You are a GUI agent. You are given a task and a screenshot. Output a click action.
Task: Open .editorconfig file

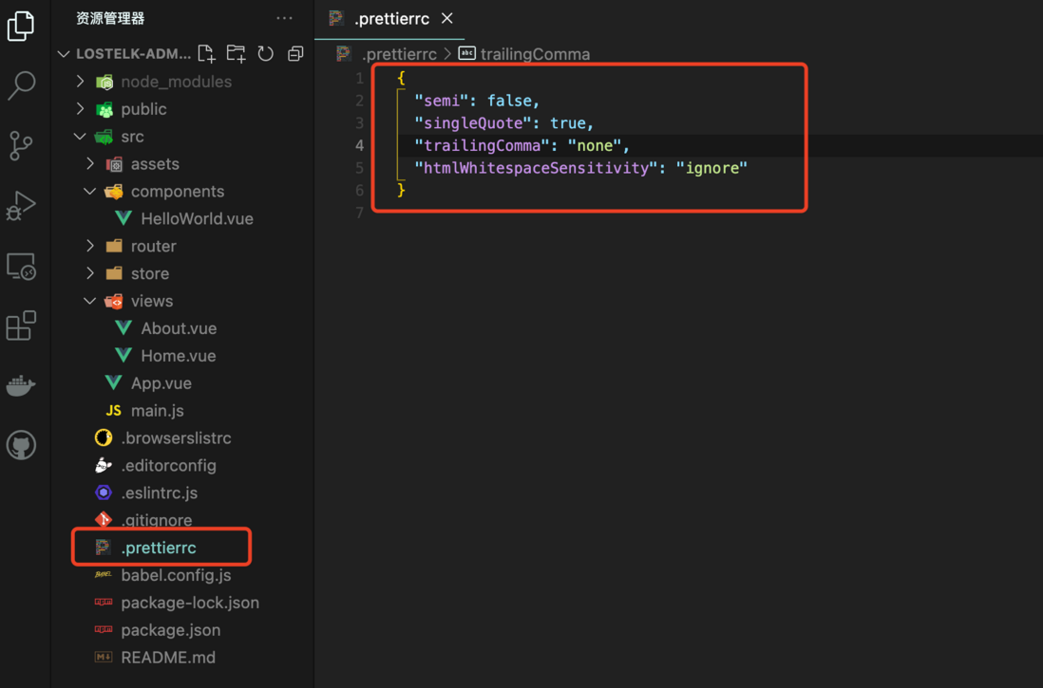click(x=168, y=465)
